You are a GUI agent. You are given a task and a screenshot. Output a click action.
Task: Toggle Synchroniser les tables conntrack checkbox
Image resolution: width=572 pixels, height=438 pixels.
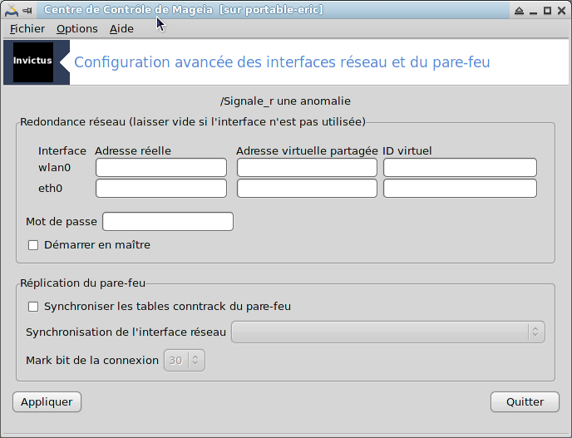[33, 307]
